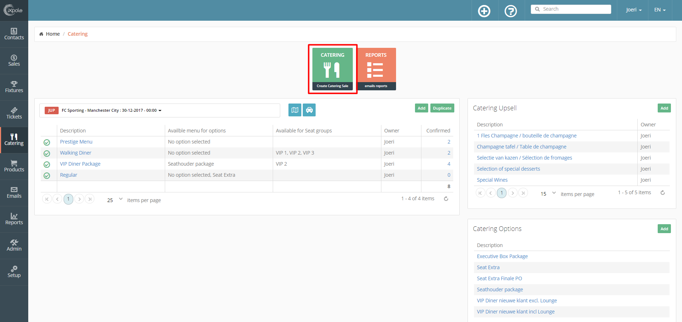The image size is (682, 322).
Task: Open Seathouder package option
Action: (x=500, y=290)
